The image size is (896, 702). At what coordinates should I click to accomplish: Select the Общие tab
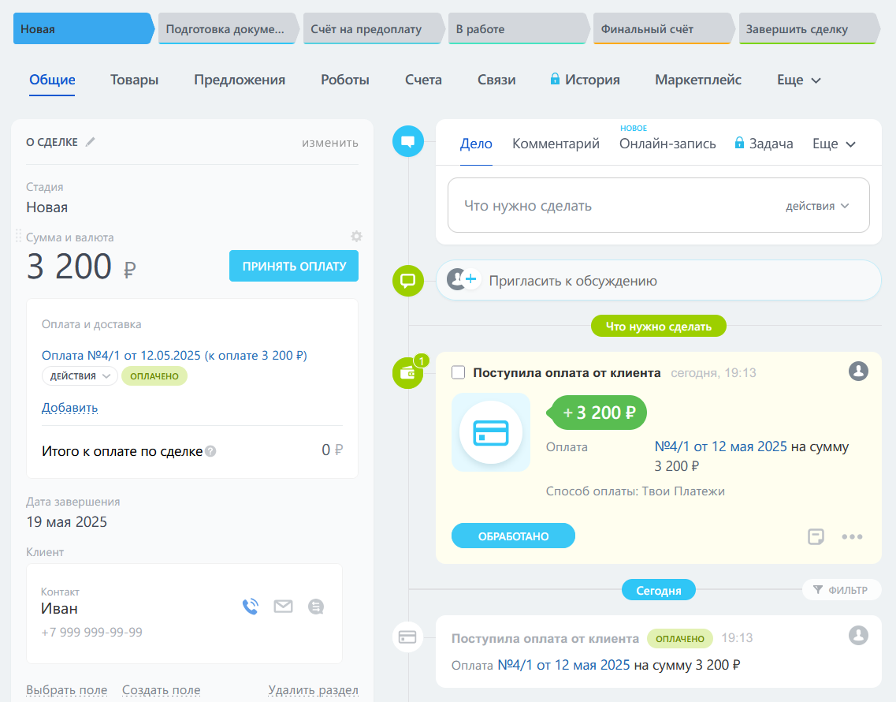coord(52,80)
